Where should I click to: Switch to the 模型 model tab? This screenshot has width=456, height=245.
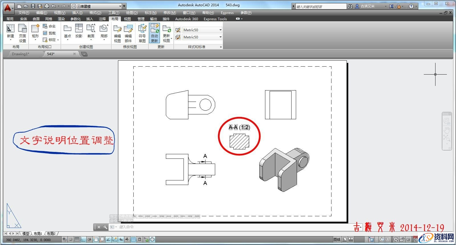[26, 234]
